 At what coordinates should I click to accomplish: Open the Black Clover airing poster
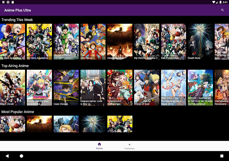(13, 88)
